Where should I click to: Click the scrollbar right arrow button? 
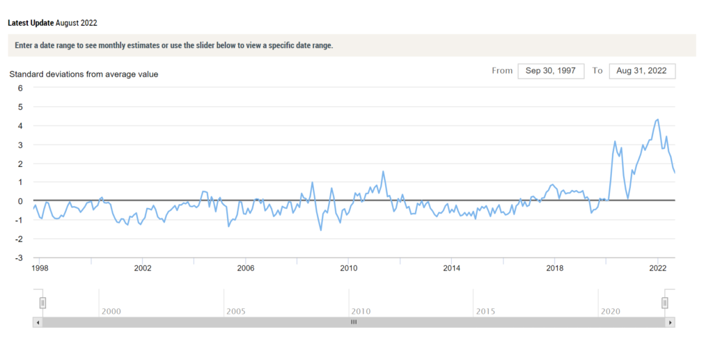point(671,322)
